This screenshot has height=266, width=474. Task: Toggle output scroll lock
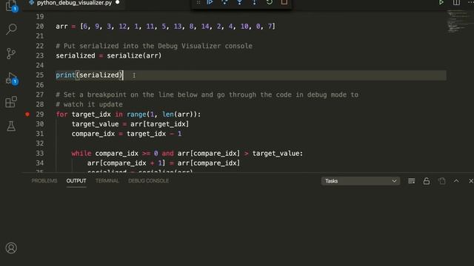pos(427,181)
